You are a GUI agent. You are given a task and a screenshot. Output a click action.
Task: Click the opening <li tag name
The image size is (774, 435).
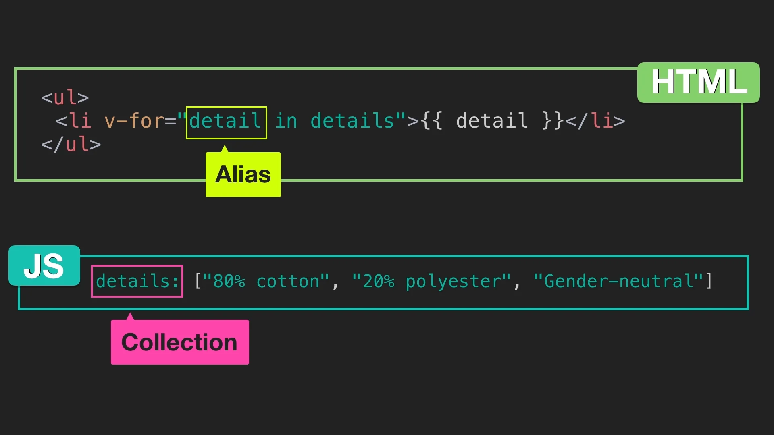pyautogui.click(x=73, y=121)
